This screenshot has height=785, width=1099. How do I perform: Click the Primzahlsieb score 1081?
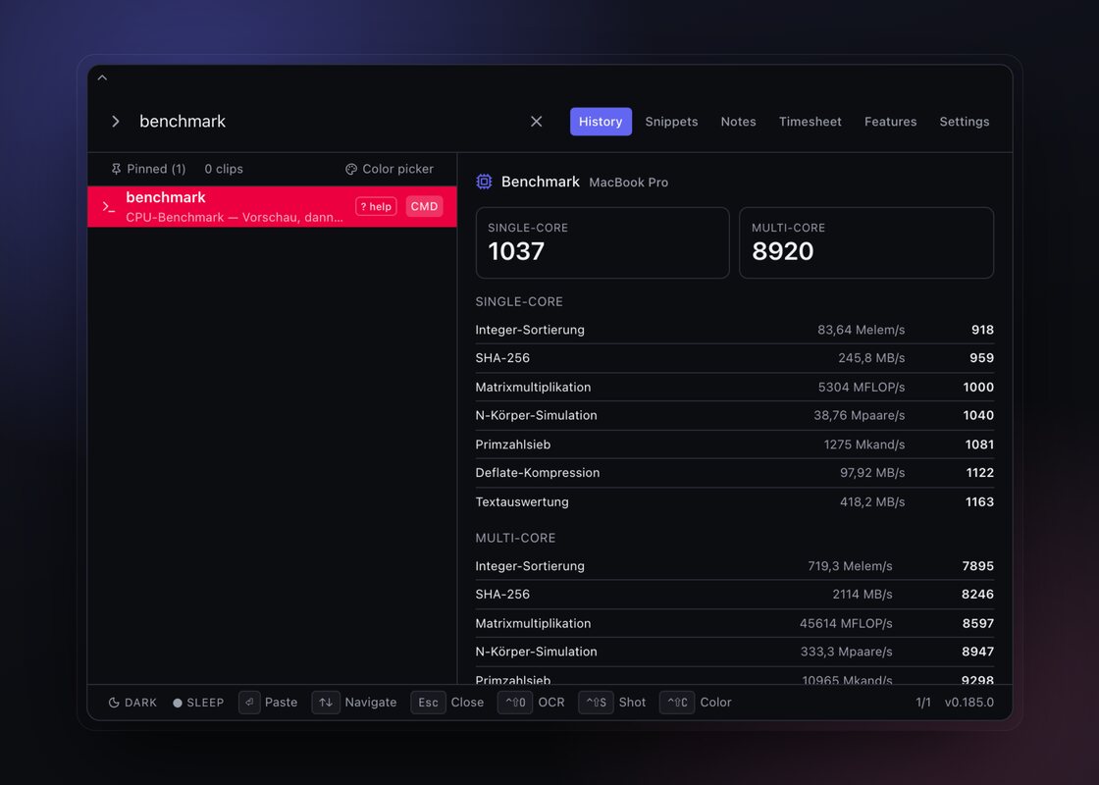coord(979,445)
